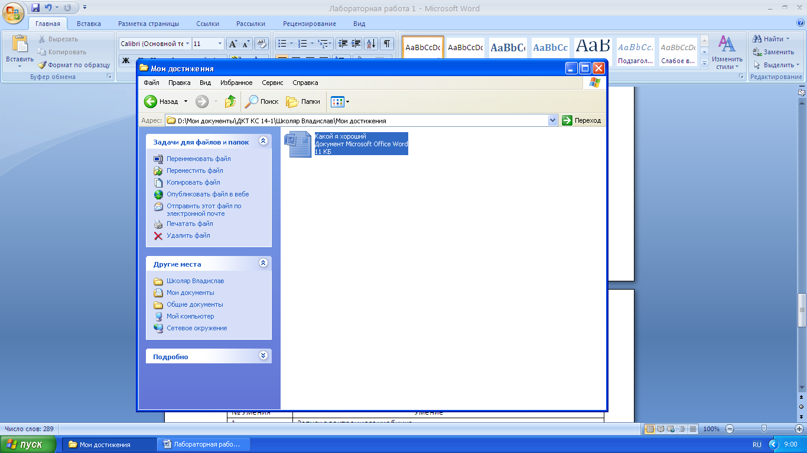Open Изменить стили dropdown

pos(727,52)
